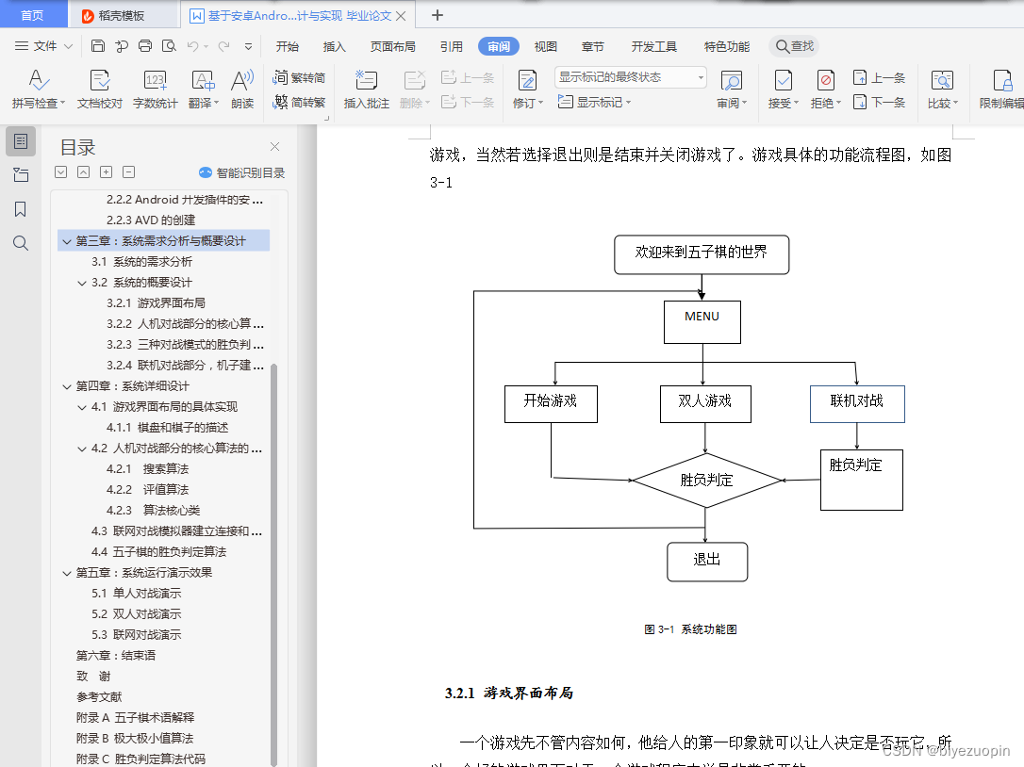Switch to 插入 ribbon tab
The image size is (1024, 767).
[x=335, y=45]
